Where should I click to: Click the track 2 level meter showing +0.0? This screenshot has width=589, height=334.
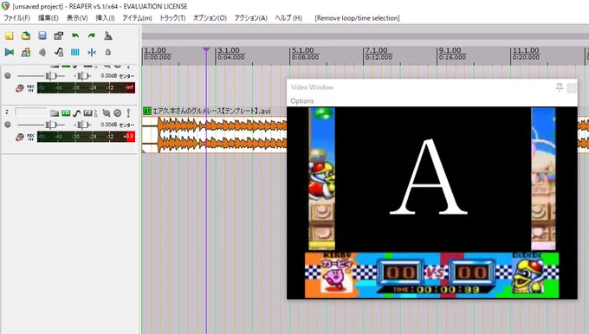pyautogui.click(x=86, y=137)
